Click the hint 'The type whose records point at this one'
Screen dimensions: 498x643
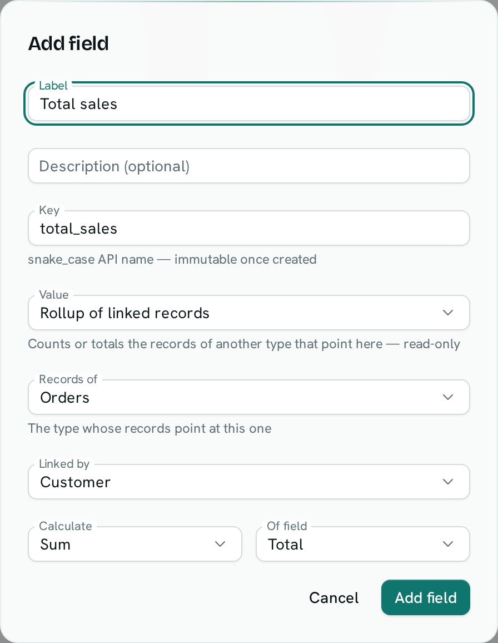pos(150,428)
